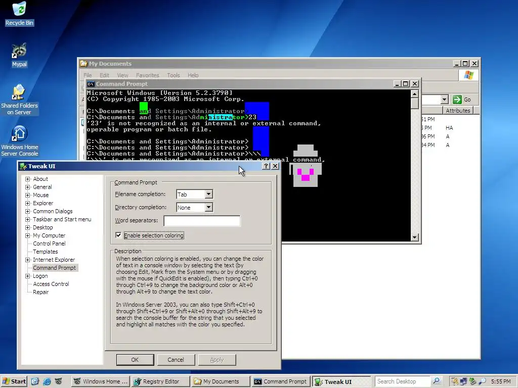
Task: Click the Command Prompt window title icon
Action: pyautogui.click(x=91, y=84)
